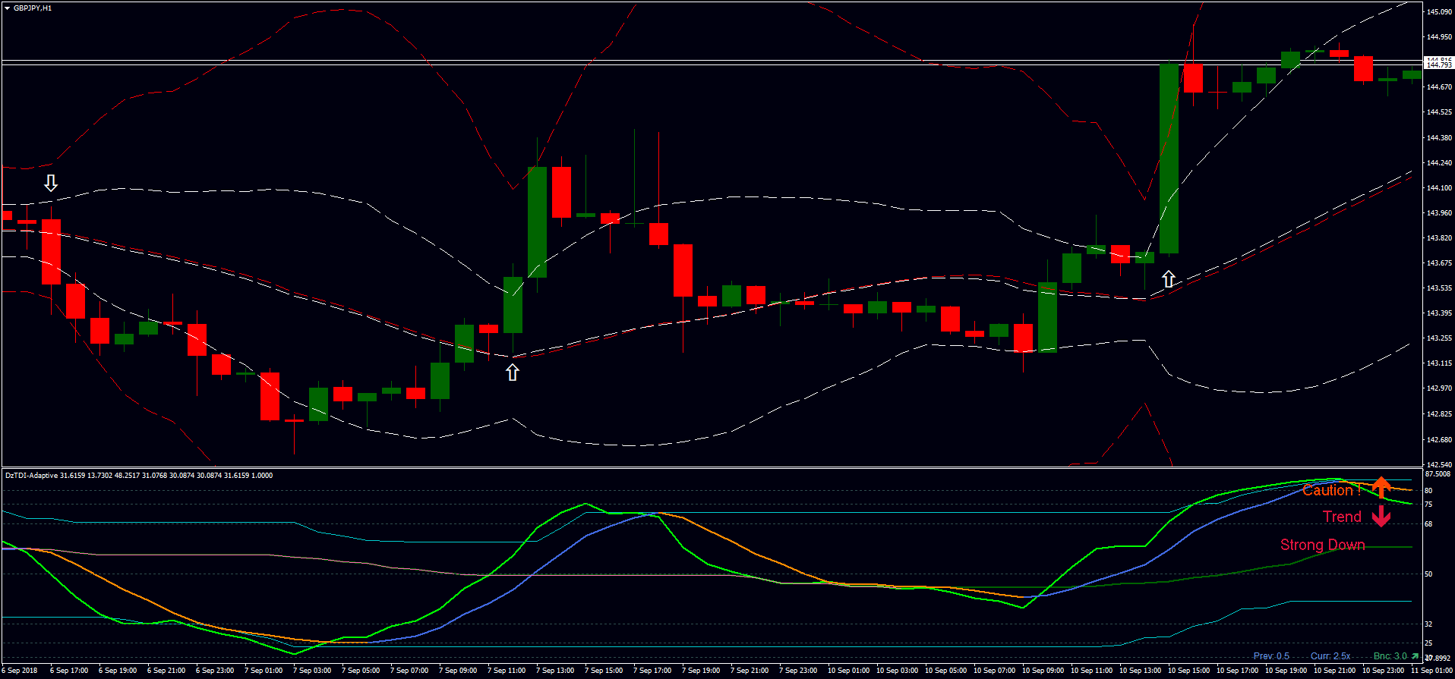Click the 142.540 price scale label

pos(1439,464)
